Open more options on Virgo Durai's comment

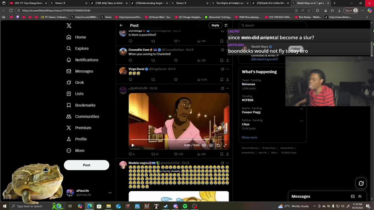pyautogui.click(x=227, y=69)
